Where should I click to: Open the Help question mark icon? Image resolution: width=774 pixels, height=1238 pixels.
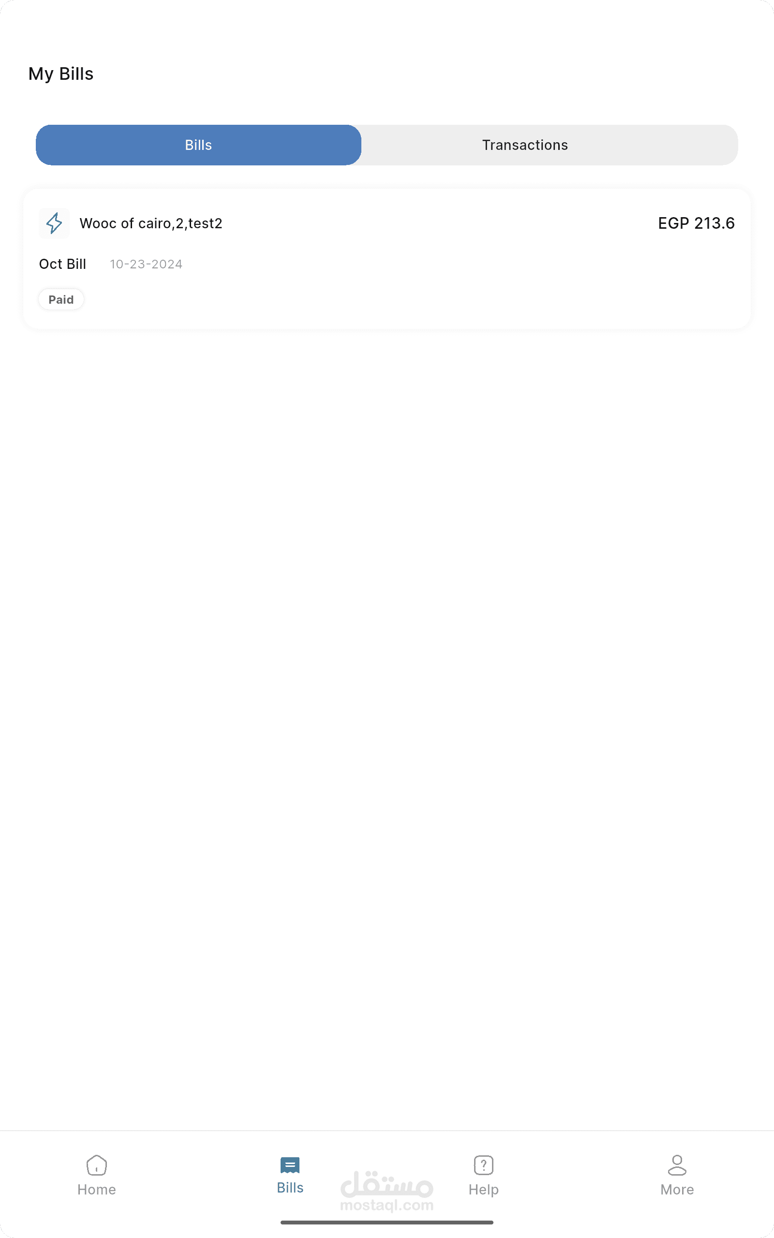tap(483, 1165)
